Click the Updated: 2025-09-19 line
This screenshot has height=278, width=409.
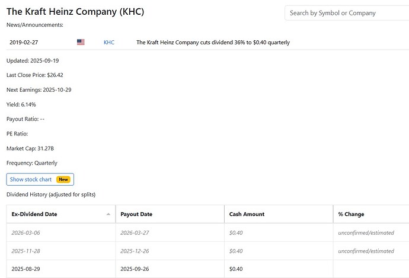pos(33,61)
